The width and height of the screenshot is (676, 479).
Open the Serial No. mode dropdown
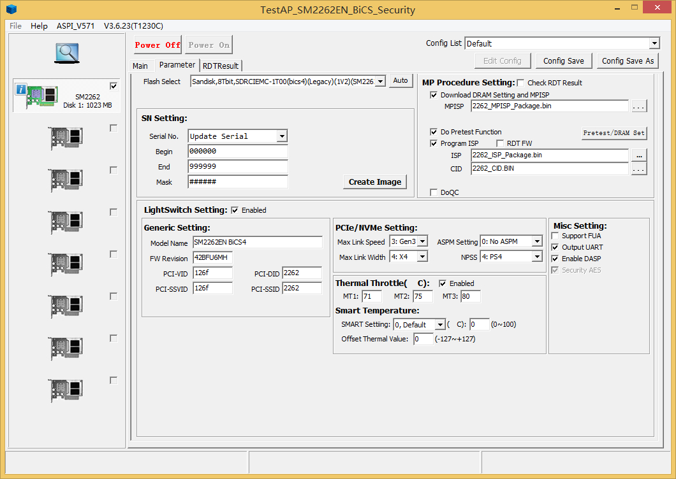click(282, 136)
